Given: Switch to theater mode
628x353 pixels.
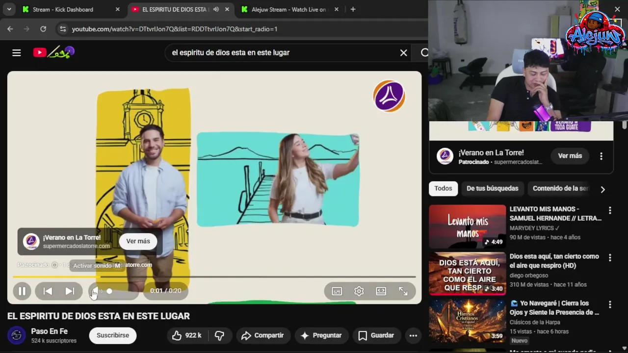Looking at the screenshot, I should click(x=381, y=291).
